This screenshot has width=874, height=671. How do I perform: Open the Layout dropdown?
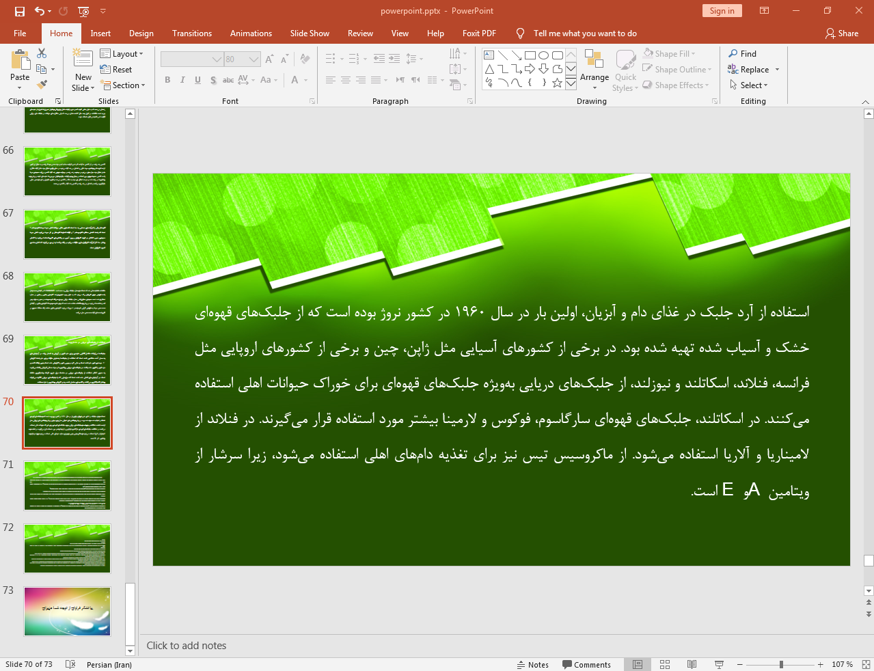coord(122,54)
